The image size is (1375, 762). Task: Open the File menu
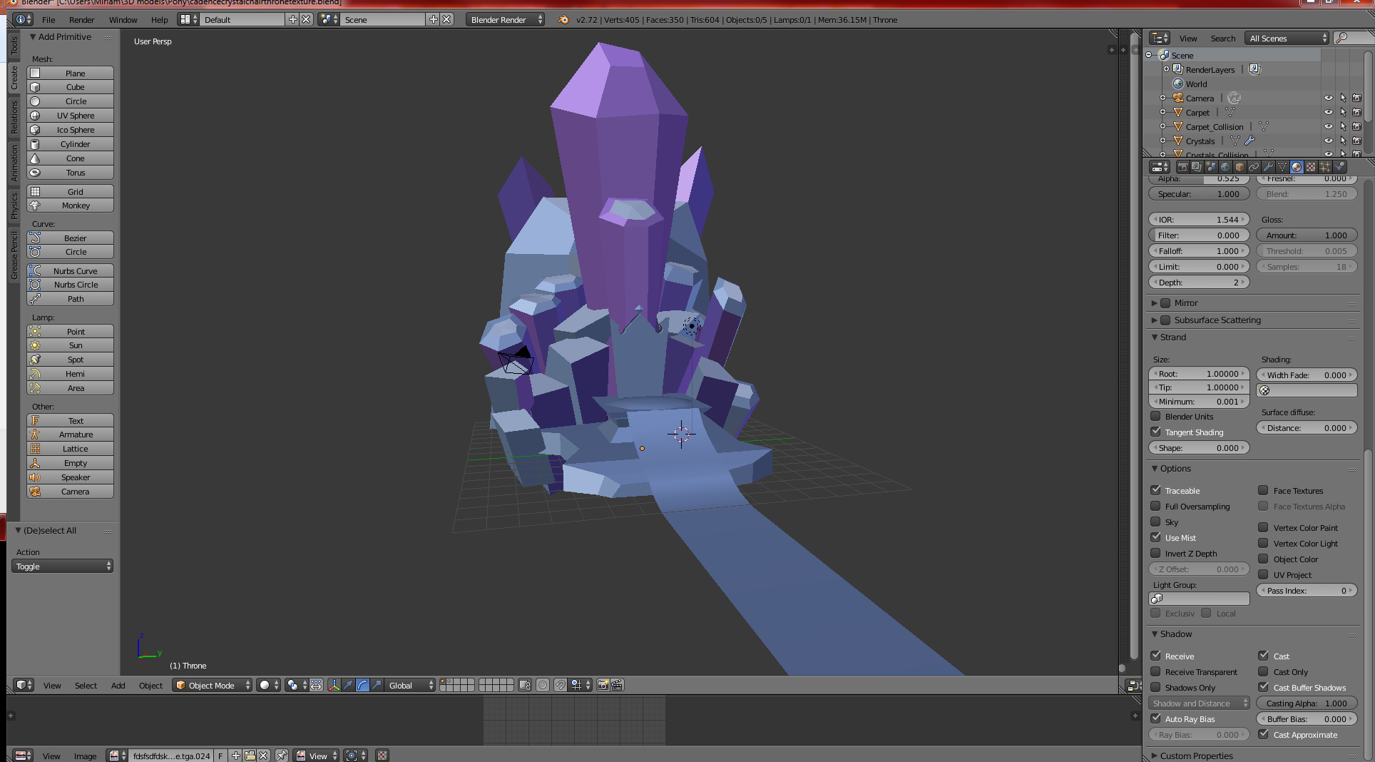click(48, 20)
